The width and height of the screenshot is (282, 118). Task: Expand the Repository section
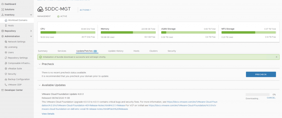point(31,31)
